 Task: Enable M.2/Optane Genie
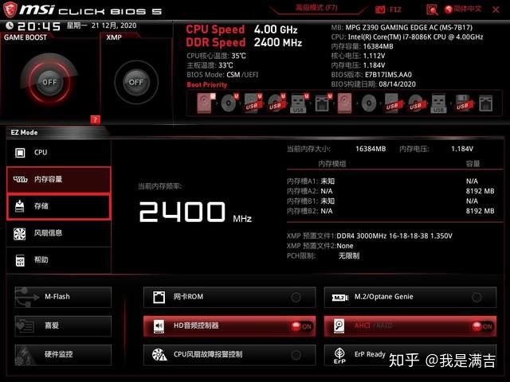click(410, 297)
